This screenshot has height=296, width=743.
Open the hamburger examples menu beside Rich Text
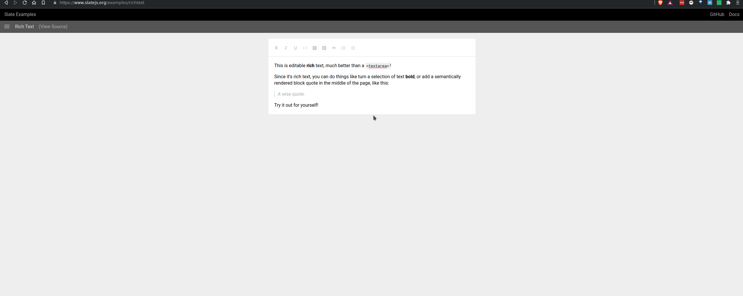pos(7,26)
